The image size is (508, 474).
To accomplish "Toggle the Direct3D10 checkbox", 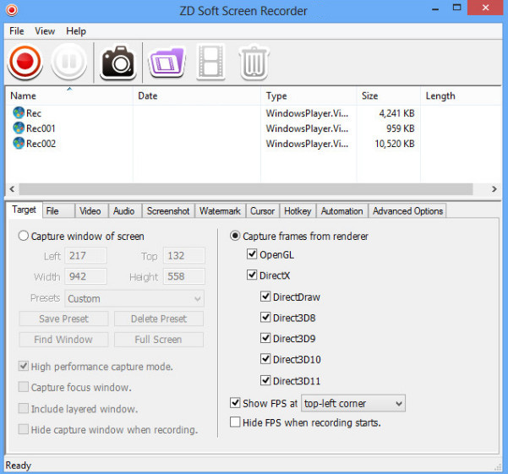I will (x=265, y=359).
